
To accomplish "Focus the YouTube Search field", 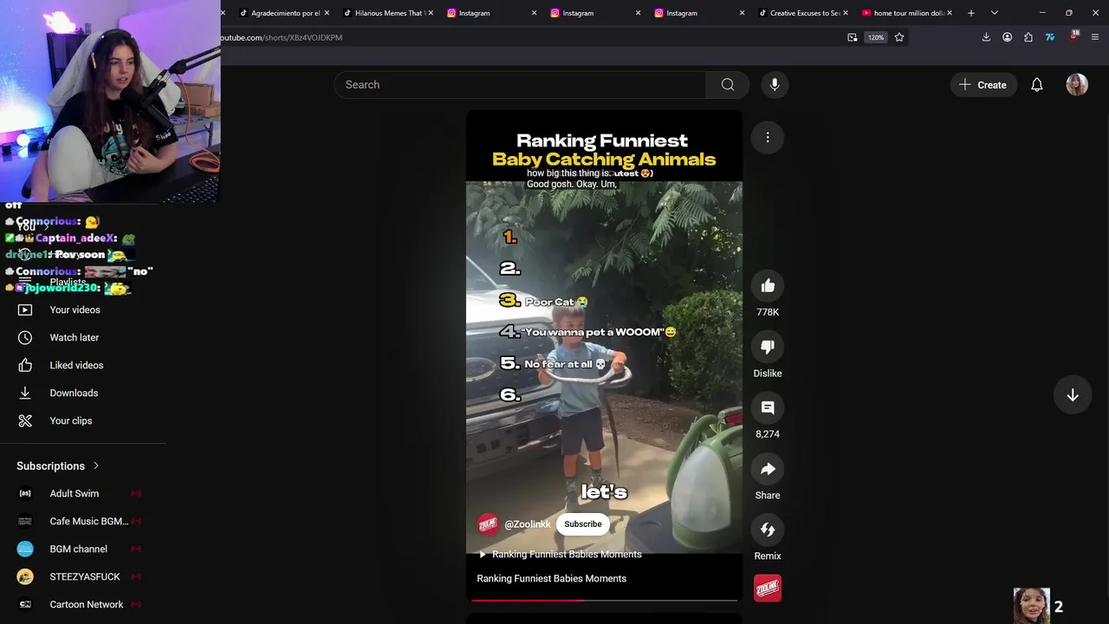I will 520,84.
